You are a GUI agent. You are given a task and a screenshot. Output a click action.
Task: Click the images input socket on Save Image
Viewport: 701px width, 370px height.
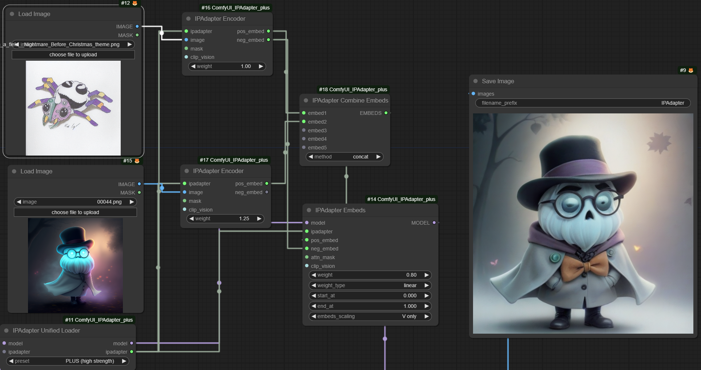coord(473,94)
